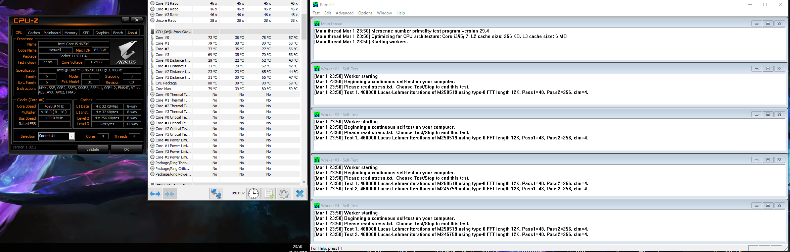790x252 pixels.
Task: Minimize the CPU-Z window
Action: coord(126,20)
